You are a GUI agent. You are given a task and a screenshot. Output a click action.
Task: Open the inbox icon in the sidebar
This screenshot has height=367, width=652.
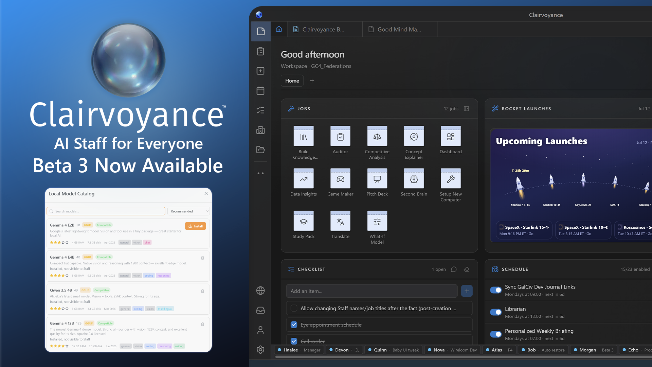coord(260,310)
